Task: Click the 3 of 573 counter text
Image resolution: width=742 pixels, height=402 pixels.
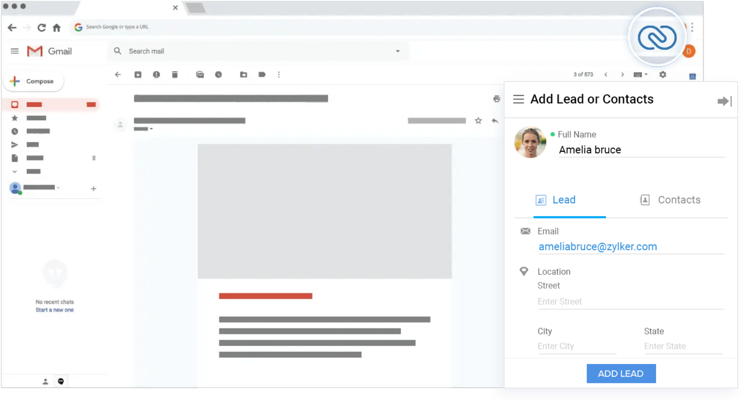Action: coord(583,75)
